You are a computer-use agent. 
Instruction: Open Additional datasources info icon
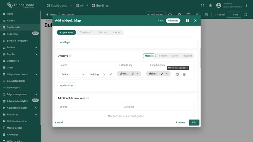pyautogui.click(x=88, y=98)
